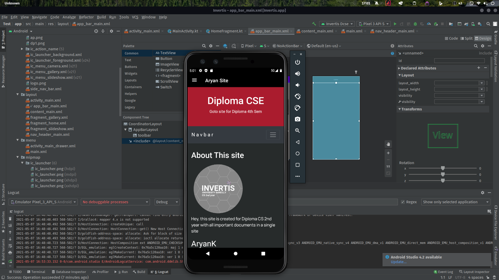Open the No debuggable processes dropdown
Image resolution: width=499 pixels, height=280 pixels.
[115, 202]
